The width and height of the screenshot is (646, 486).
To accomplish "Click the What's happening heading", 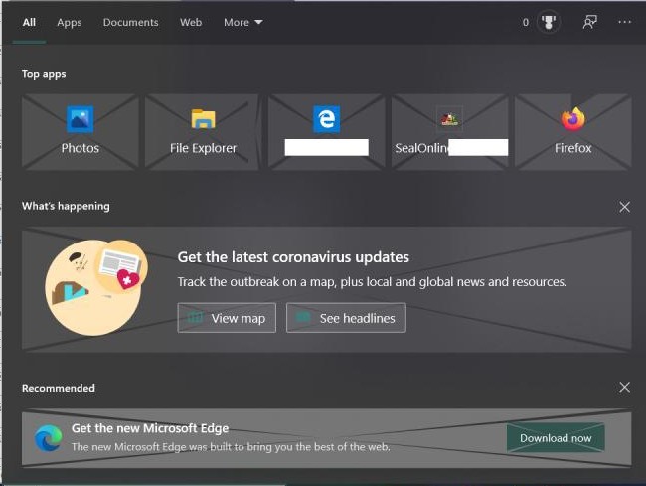I will point(66,206).
